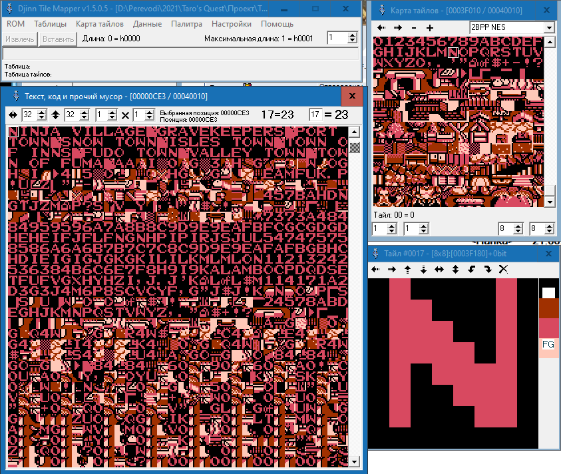Increase the max length spinner value
This screenshot has height=474, width=561.
353,35
